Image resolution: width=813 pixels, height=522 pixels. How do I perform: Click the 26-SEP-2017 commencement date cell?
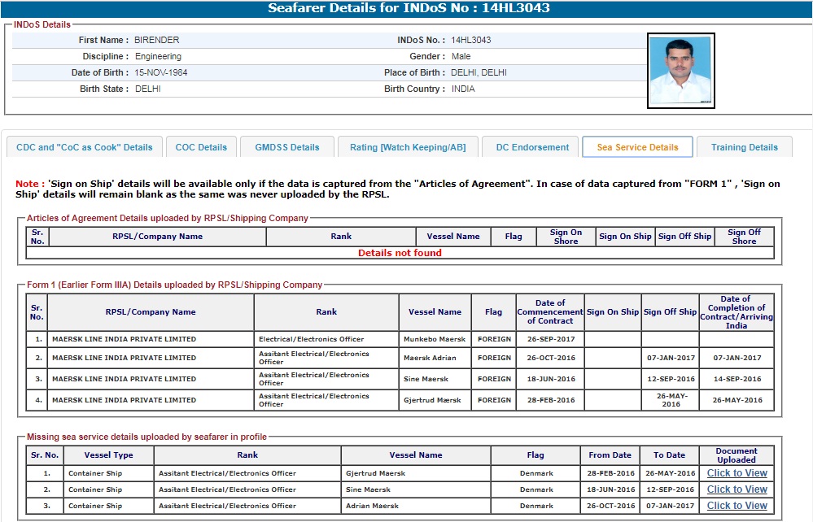pos(550,339)
